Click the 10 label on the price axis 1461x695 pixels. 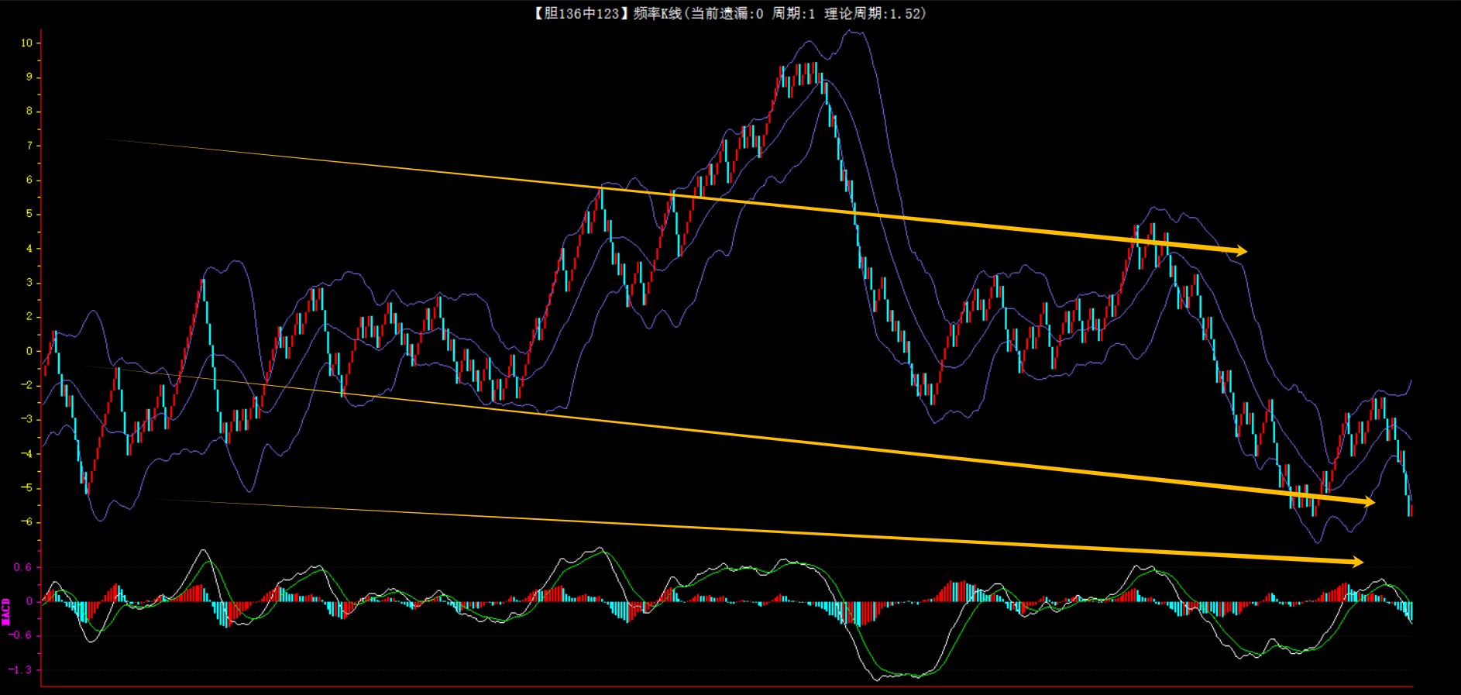pos(26,43)
